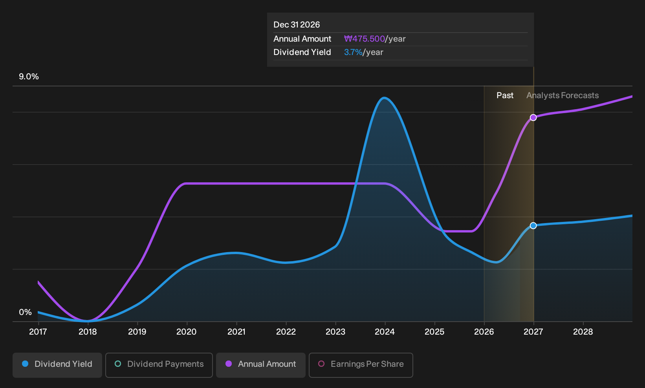Click the ₩475.500/year annual amount value

pos(375,39)
